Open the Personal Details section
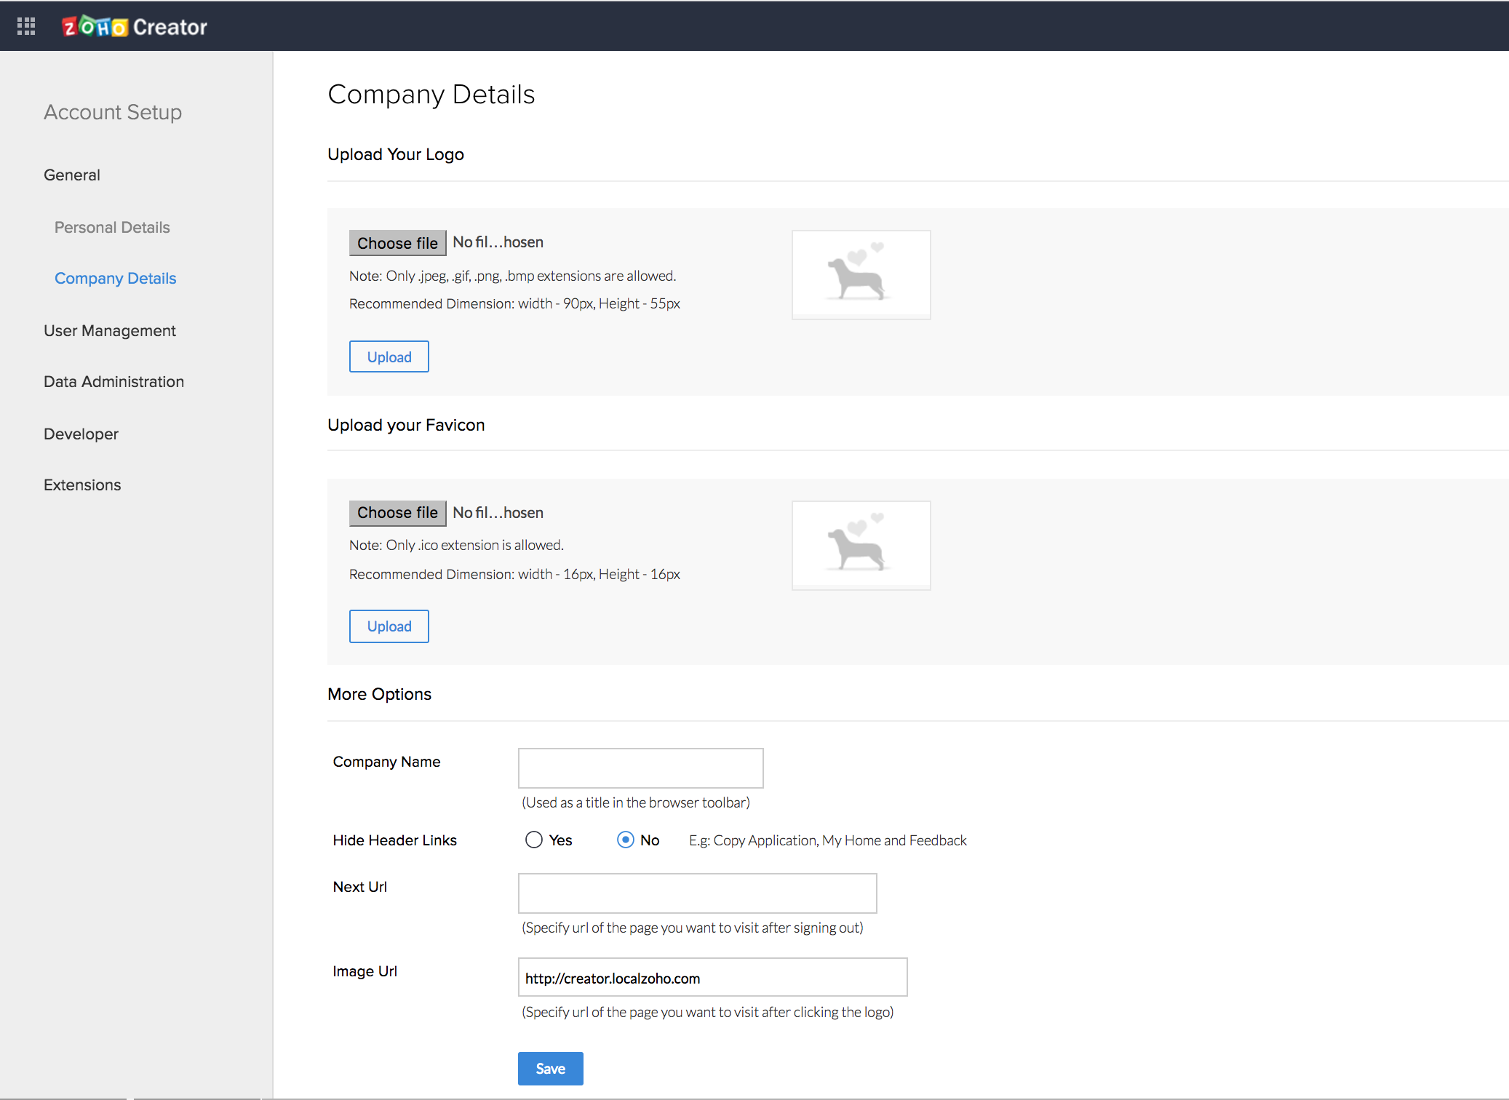1509x1100 pixels. [111, 227]
